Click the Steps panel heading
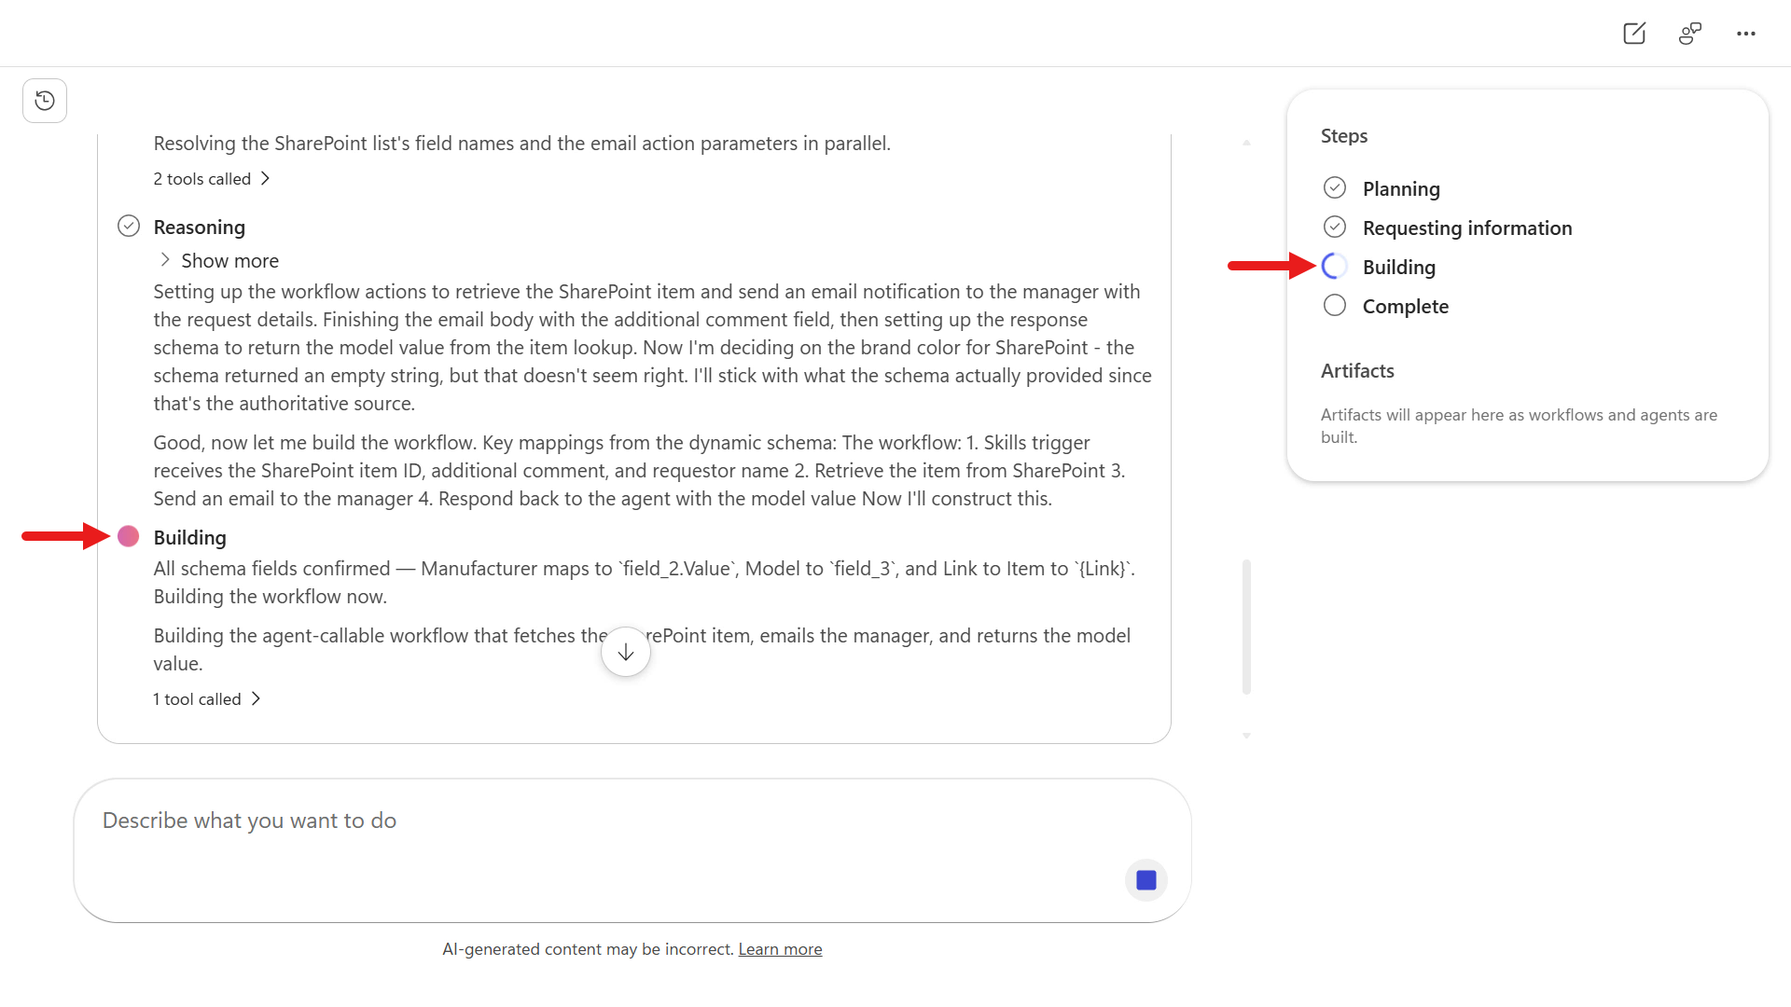Viewport: 1791px width, 1007px height. [x=1344, y=135]
